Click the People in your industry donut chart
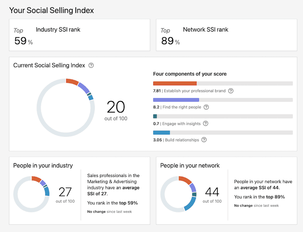The image size is (303, 232). (32, 194)
